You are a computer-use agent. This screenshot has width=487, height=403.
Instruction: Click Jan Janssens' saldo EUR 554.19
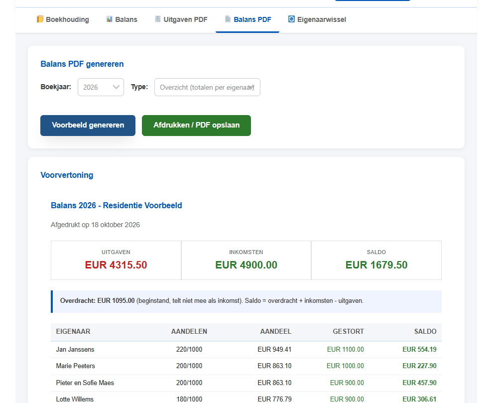tap(420, 350)
